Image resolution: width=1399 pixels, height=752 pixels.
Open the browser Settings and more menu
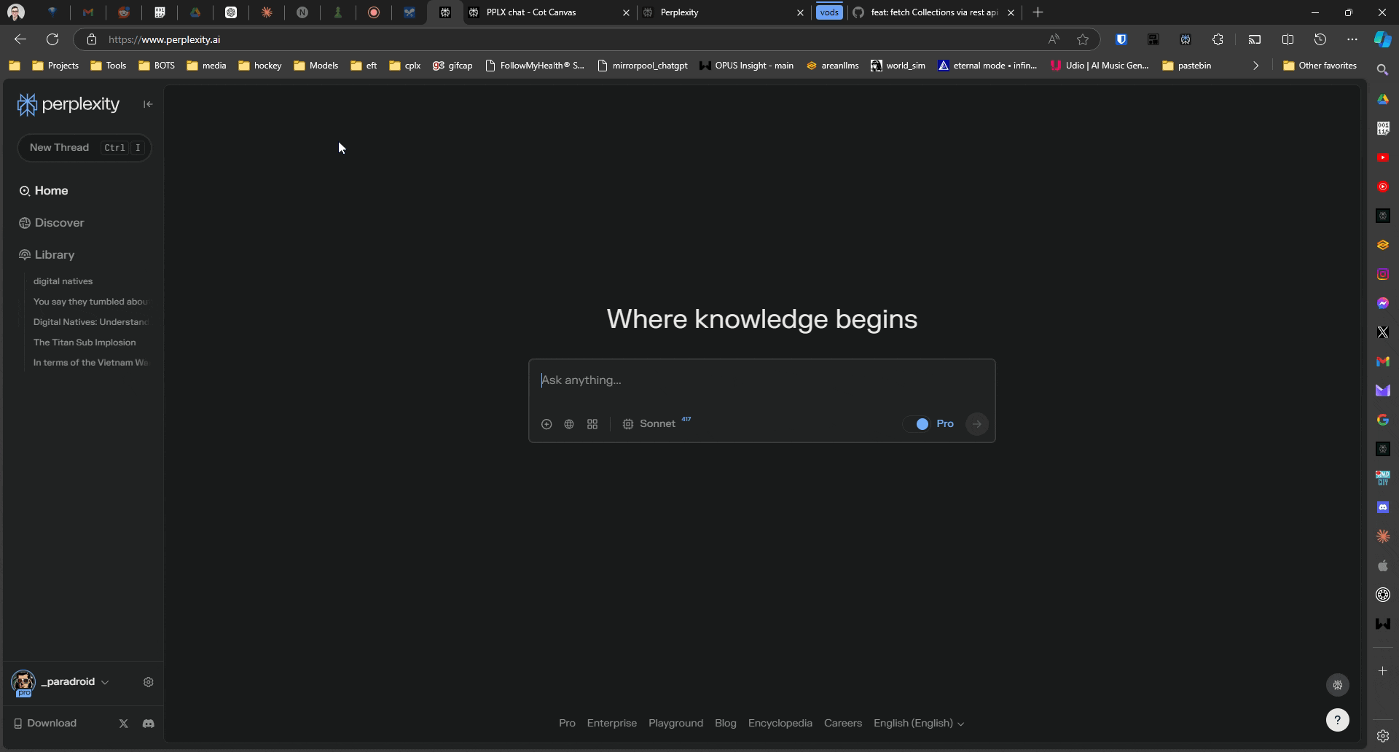(x=1352, y=39)
